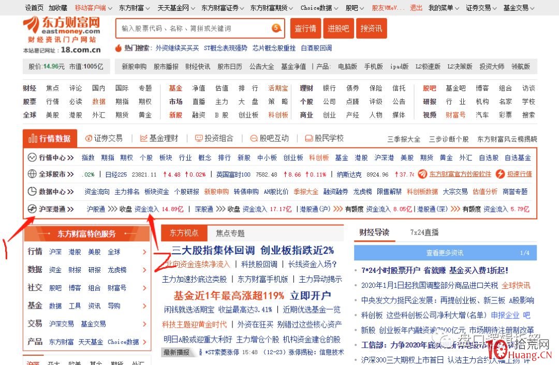Open the 基金近1年最高涨超119% link
559x365 pixels.
point(229,296)
